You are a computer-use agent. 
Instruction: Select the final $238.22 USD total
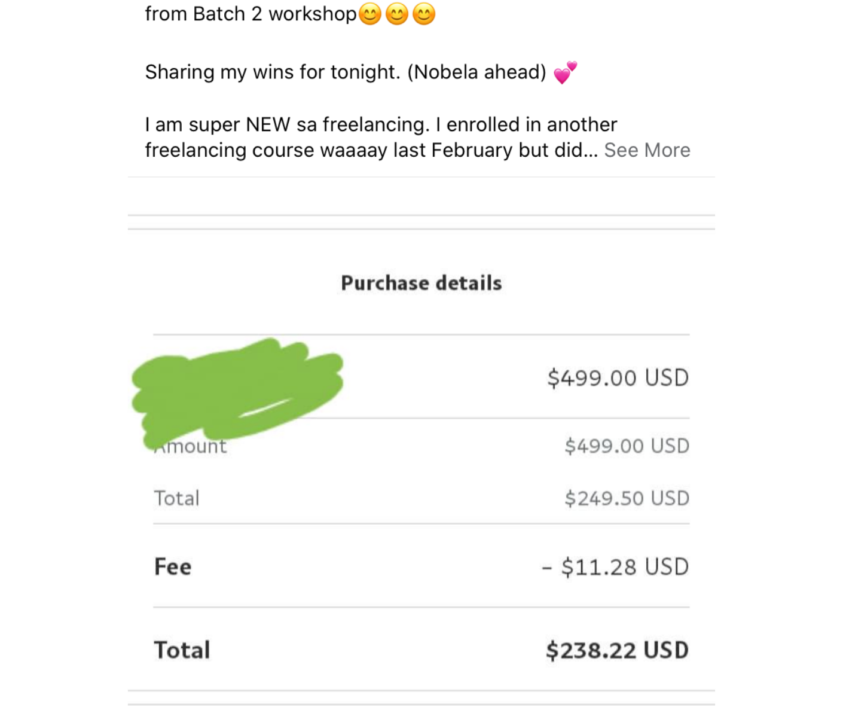tap(618, 650)
